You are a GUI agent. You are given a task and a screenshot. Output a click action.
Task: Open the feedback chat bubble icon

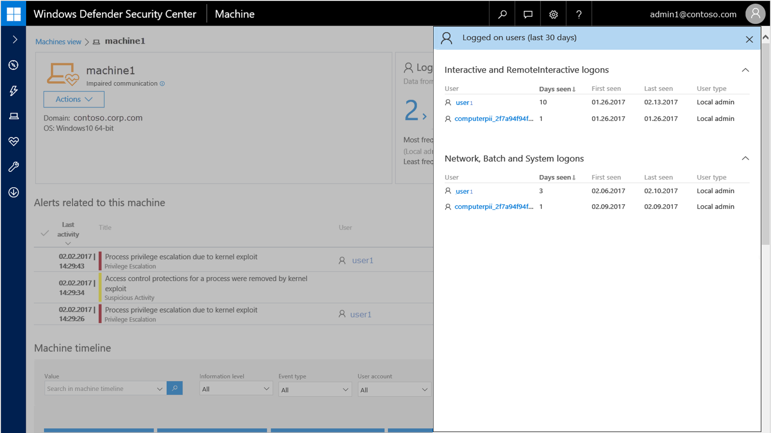point(528,14)
